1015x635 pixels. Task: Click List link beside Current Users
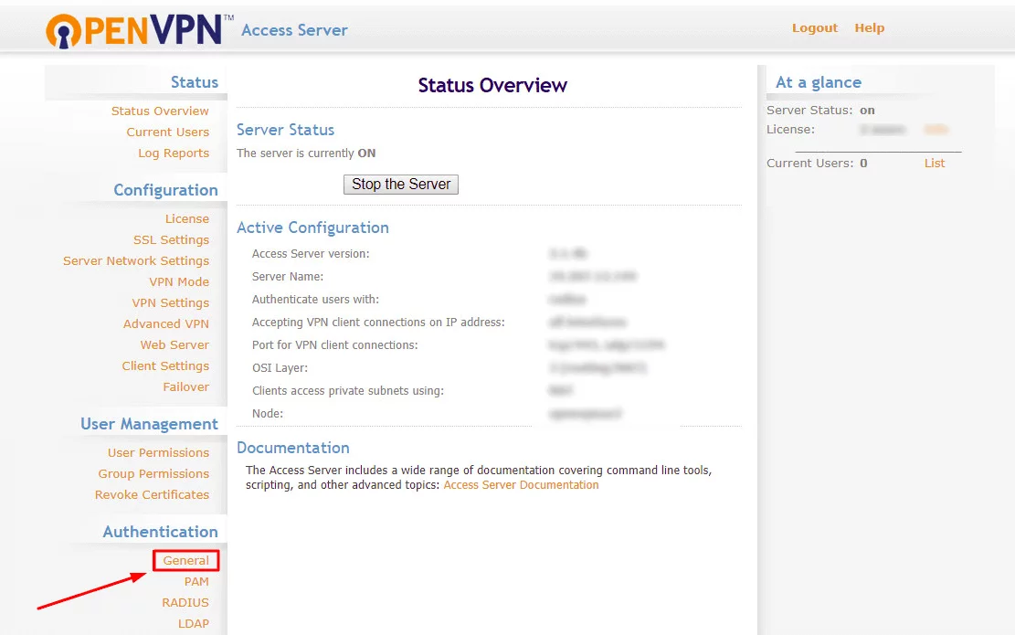(934, 164)
